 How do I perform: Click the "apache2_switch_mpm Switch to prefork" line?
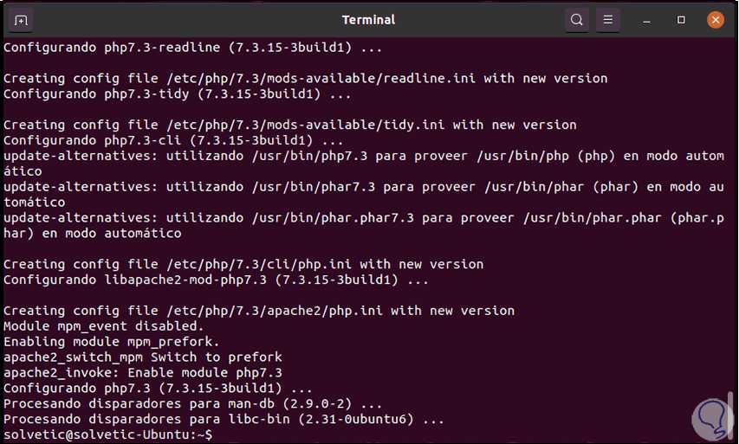click(143, 357)
